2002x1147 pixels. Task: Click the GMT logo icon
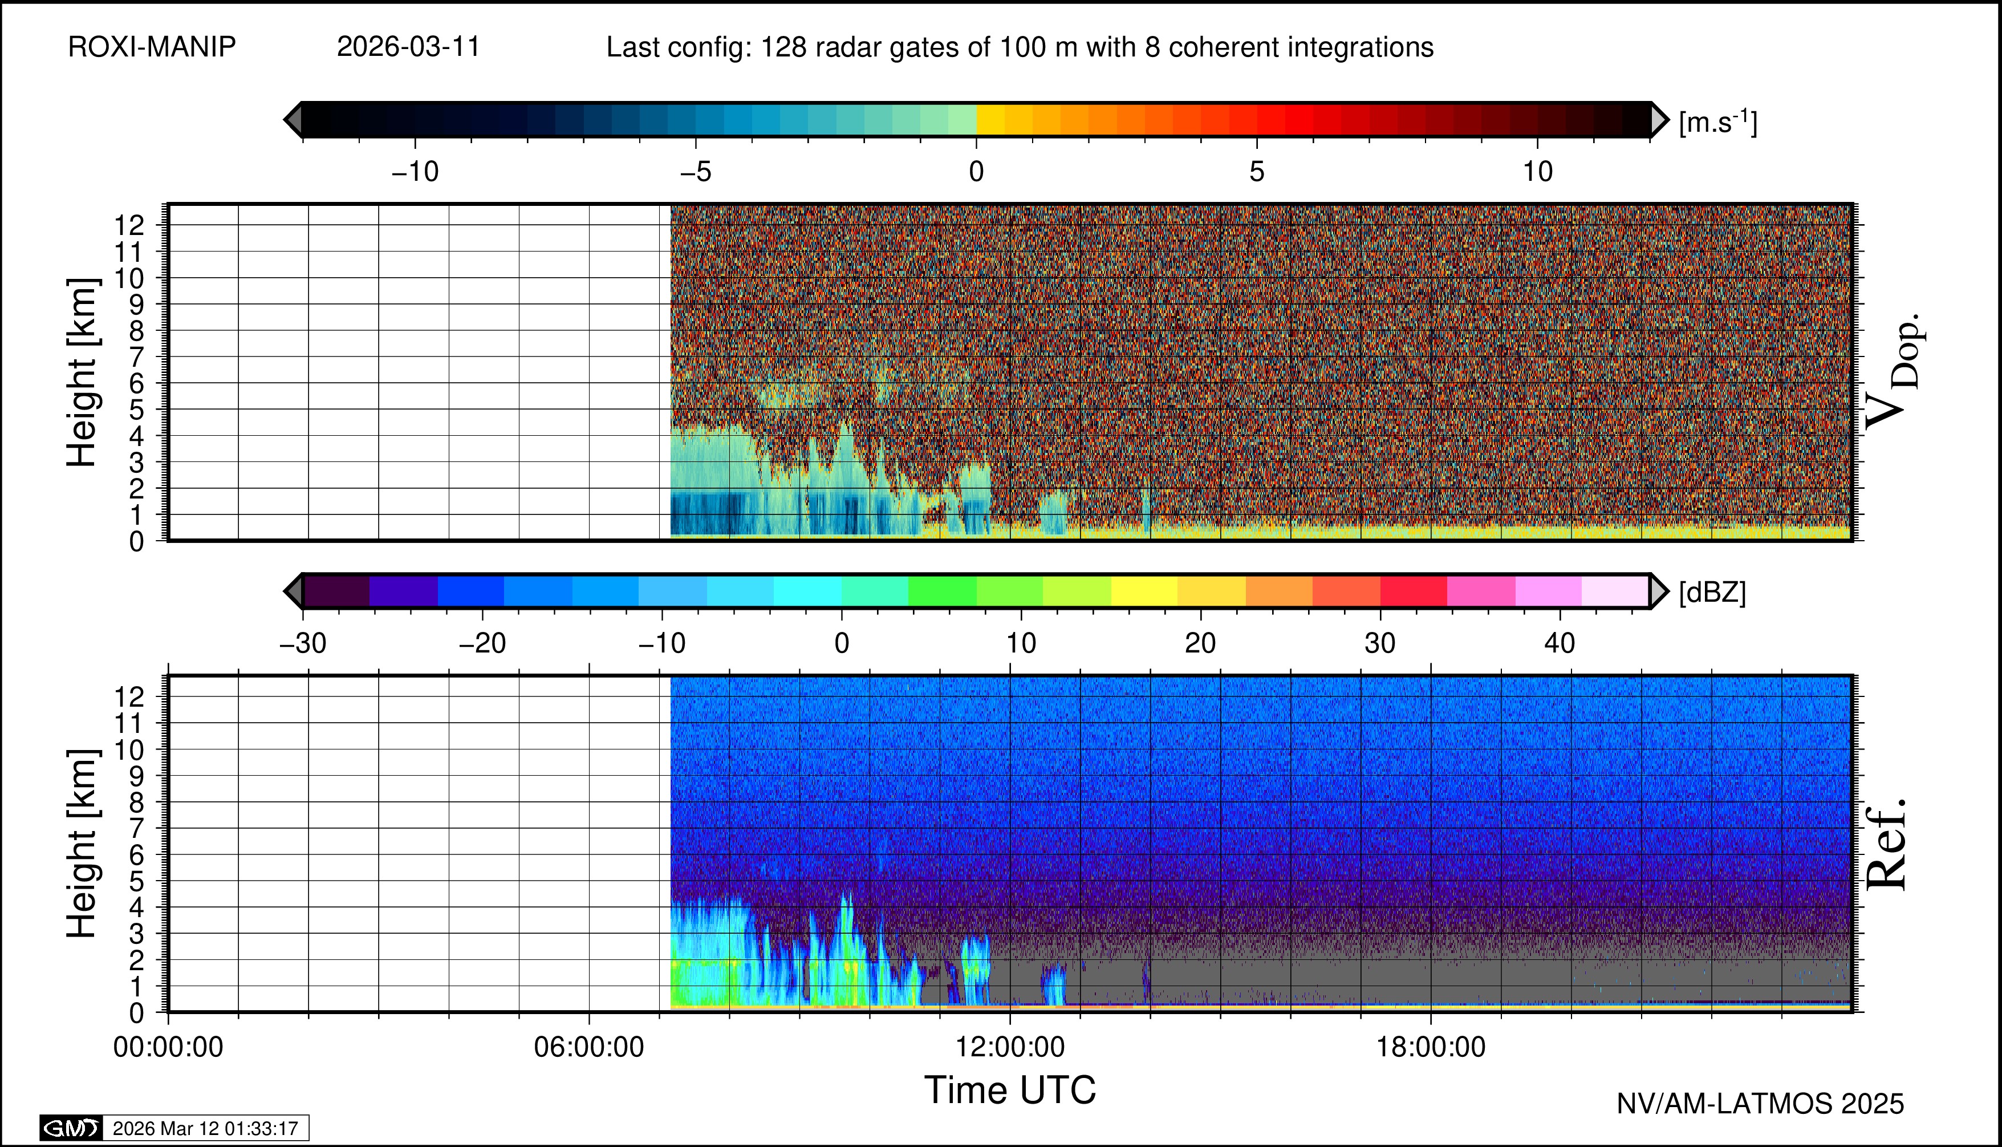[x=71, y=1128]
